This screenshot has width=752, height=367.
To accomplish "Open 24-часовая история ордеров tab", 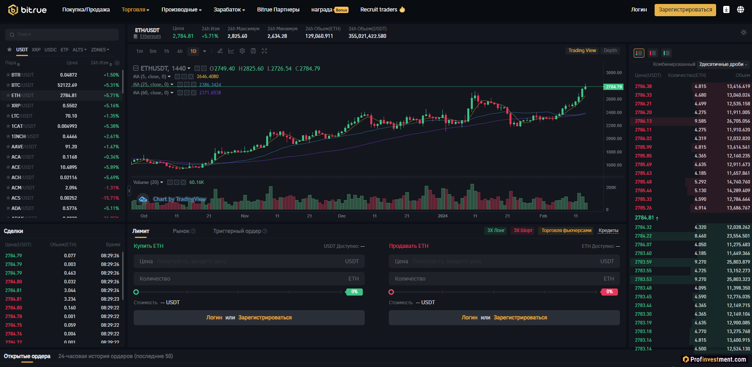I will (116, 356).
